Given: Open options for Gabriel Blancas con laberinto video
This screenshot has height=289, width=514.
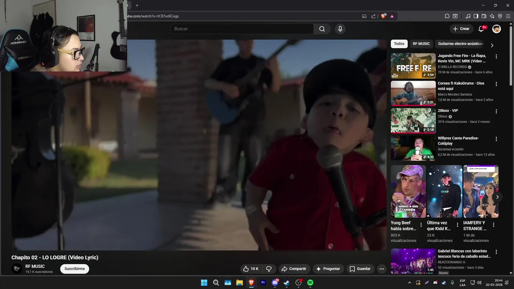Looking at the screenshot, I should [496, 252].
